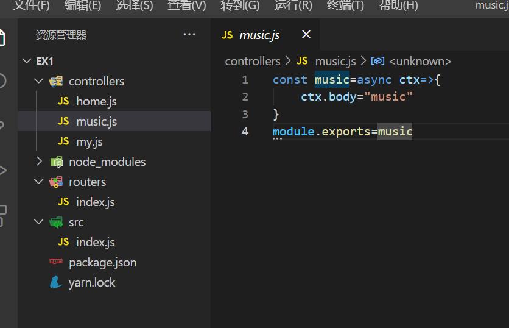Click the node_modules folder icon
Viewport: 509px width, 328px height.
[x=57, y=162]
